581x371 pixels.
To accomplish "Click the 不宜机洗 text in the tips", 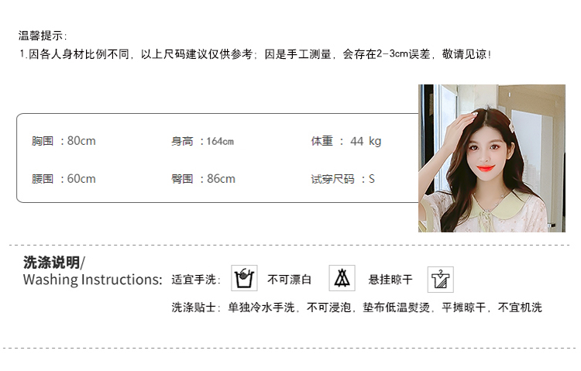I will tap(520, 307).
